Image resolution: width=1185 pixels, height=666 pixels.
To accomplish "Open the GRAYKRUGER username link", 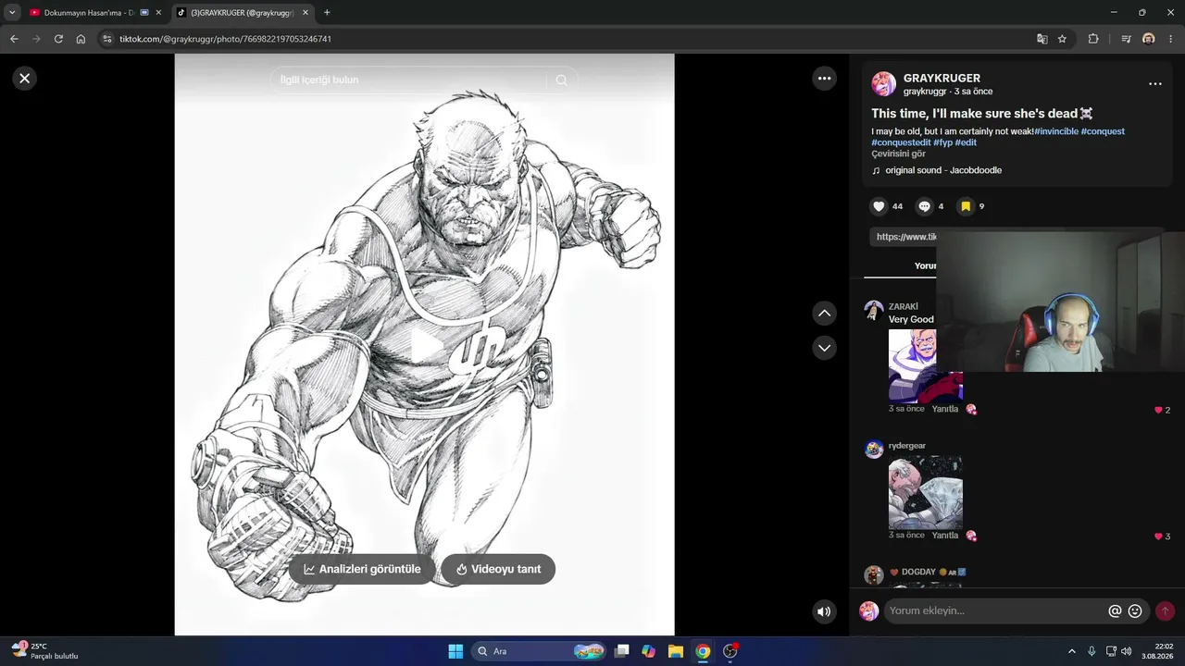I will (x=942, y=79).
